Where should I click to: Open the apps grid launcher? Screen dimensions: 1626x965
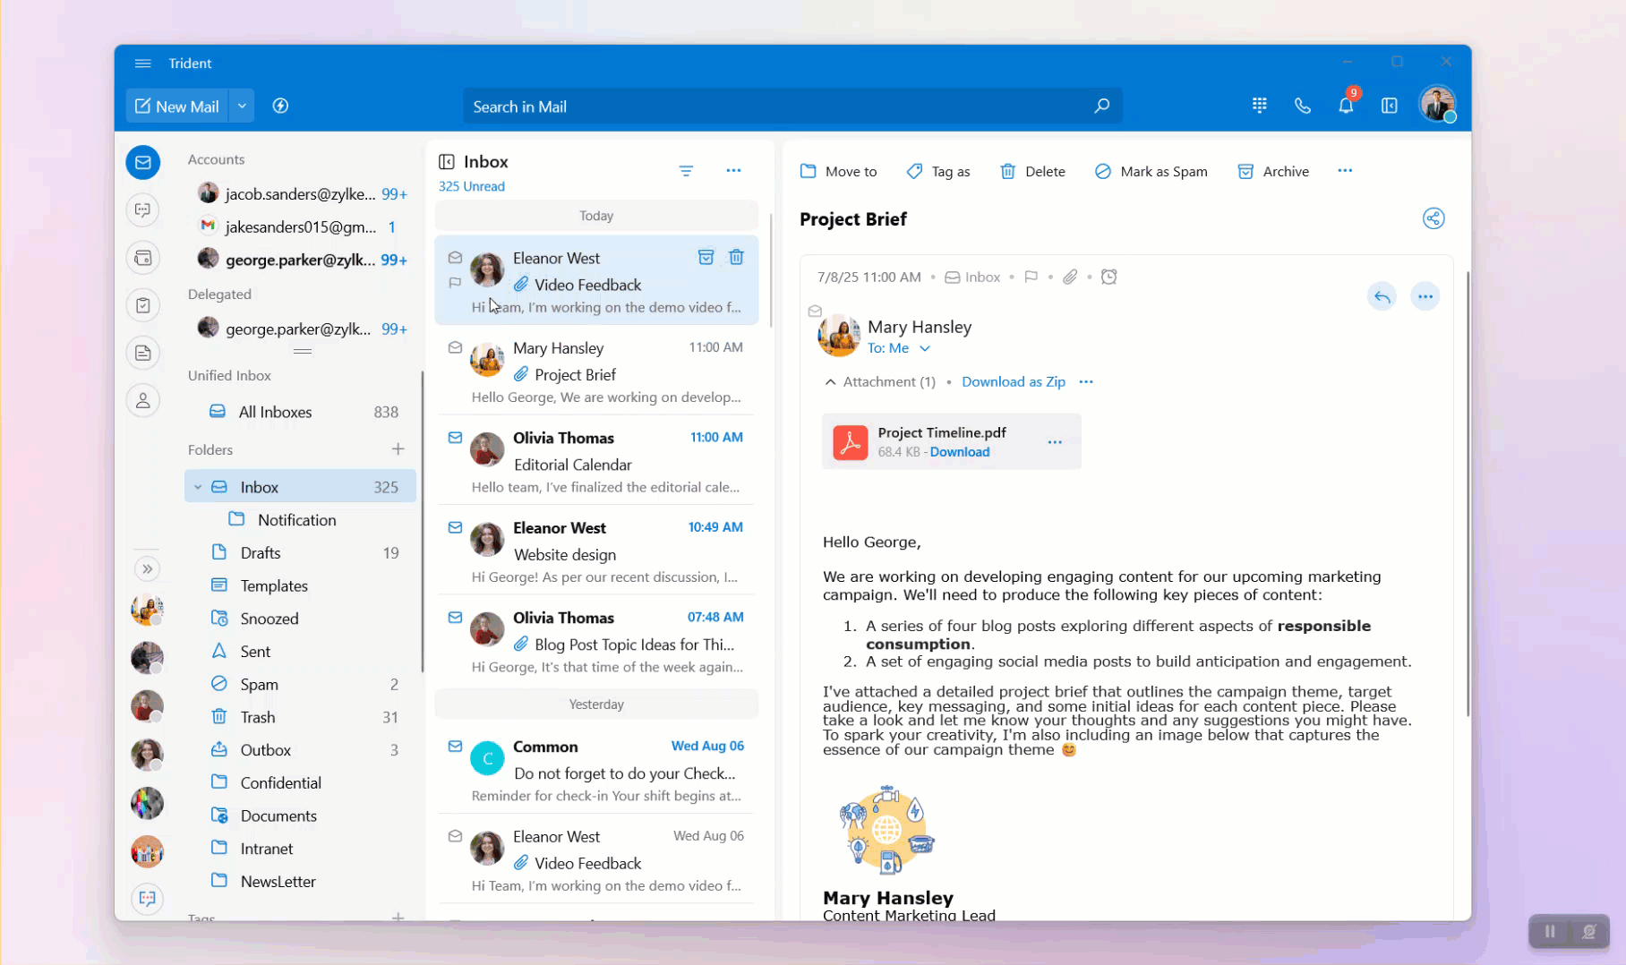[x=1259, y=106]
